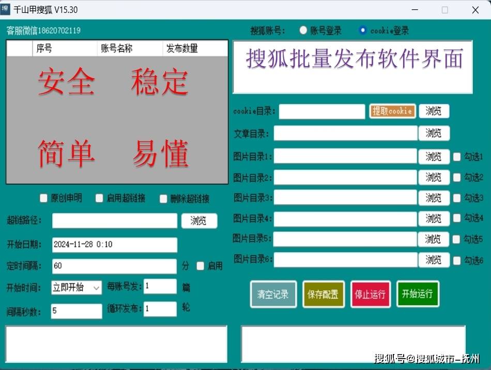The height and width of the screenshot is (370, 491).
Task: Click the 账号名称 column header
Action: tap(130, 49)
